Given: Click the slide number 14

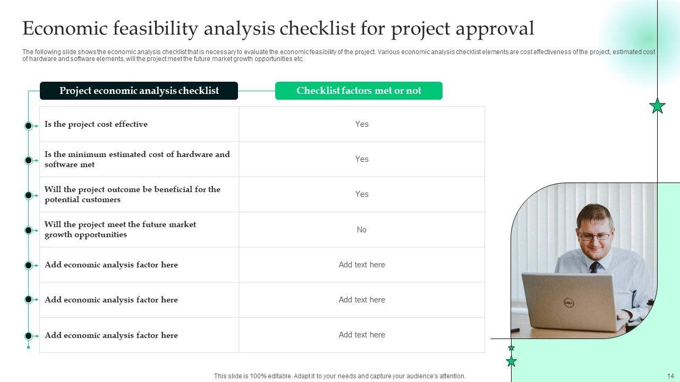Looking at the screenshot, I should tap(670, 376).
